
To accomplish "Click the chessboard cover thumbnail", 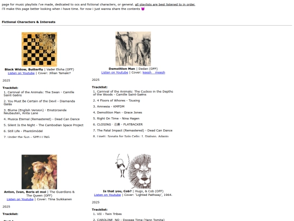I will [x=39, y=49].
